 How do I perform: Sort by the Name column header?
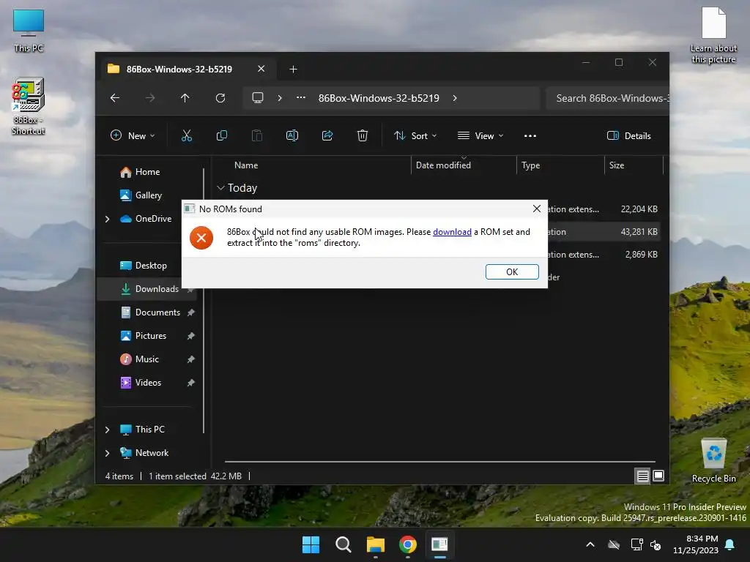point(246,165)
